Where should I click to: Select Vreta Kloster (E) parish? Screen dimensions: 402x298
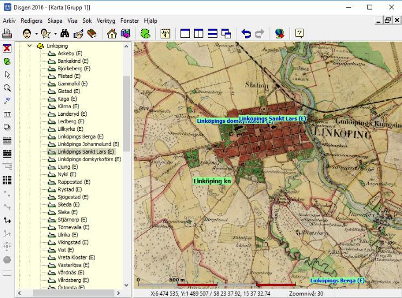[76, 257]
